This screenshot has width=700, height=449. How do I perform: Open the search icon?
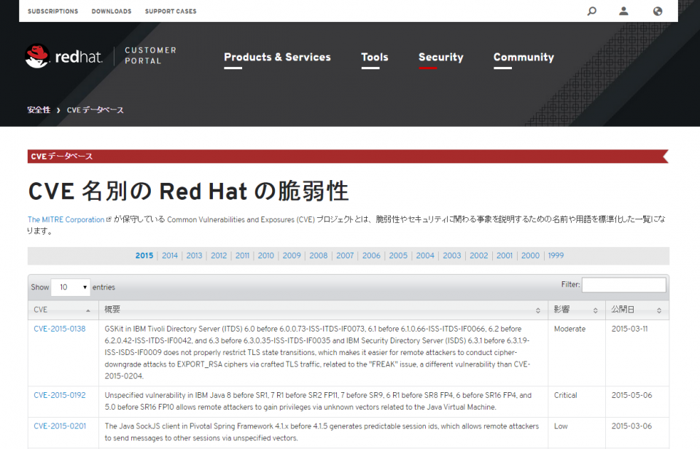pyautogui.click(x=591, y=11)
